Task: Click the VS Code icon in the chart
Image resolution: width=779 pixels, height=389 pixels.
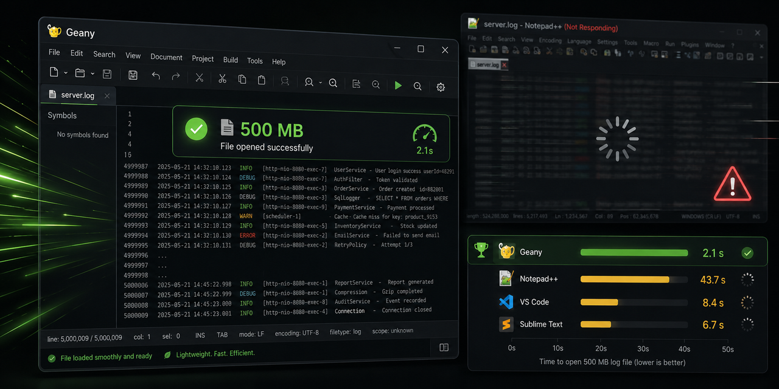Action: coord(506,302)
